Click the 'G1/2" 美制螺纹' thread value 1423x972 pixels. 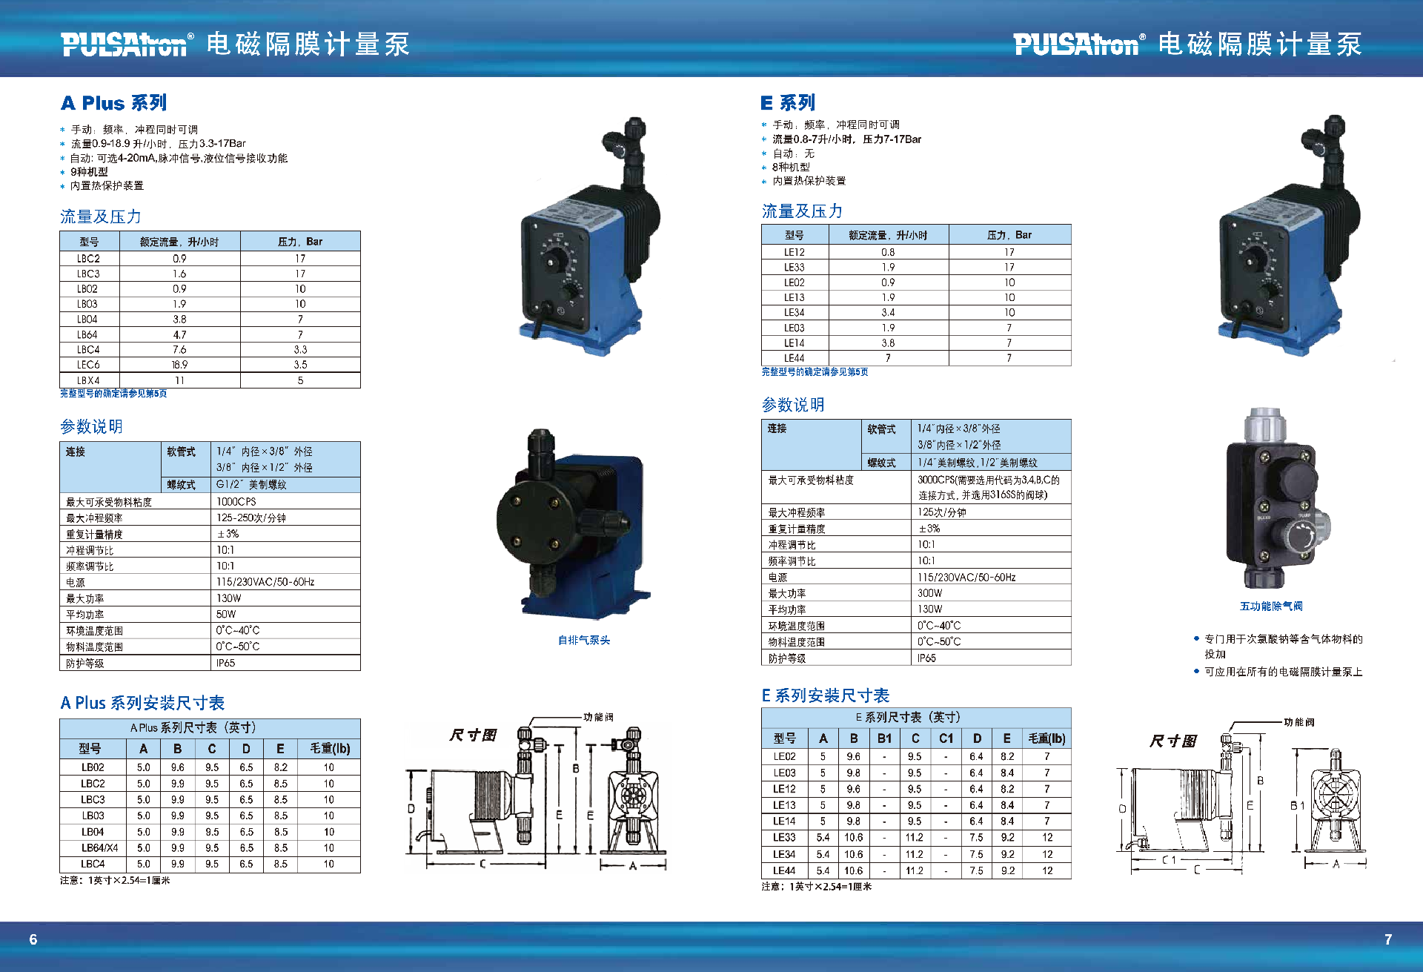pos(251,485)
